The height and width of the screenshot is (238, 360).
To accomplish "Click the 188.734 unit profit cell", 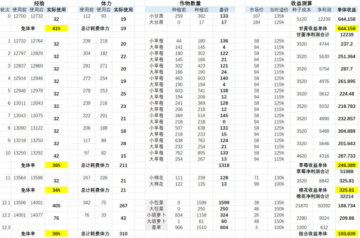I will point(347,205).
